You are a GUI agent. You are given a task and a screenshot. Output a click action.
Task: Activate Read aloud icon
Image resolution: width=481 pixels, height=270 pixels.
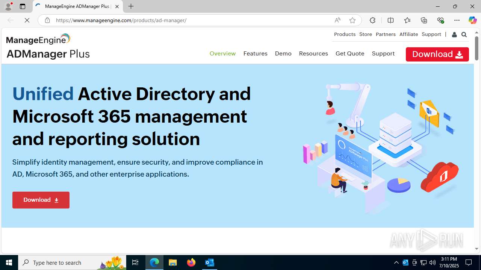(x=337, y=20)
